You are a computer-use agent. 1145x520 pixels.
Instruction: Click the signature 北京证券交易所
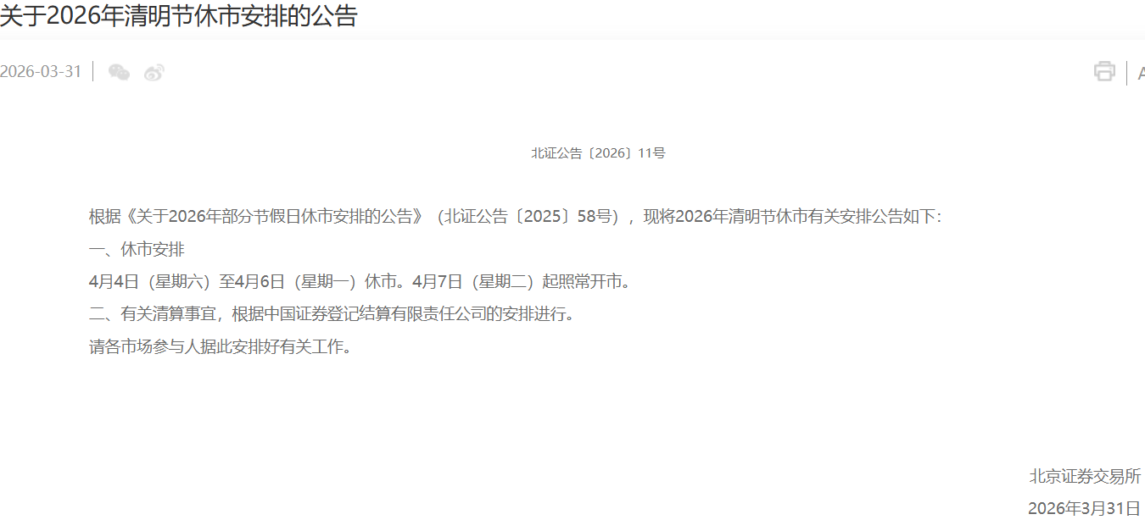click(x=1085, y=476)
